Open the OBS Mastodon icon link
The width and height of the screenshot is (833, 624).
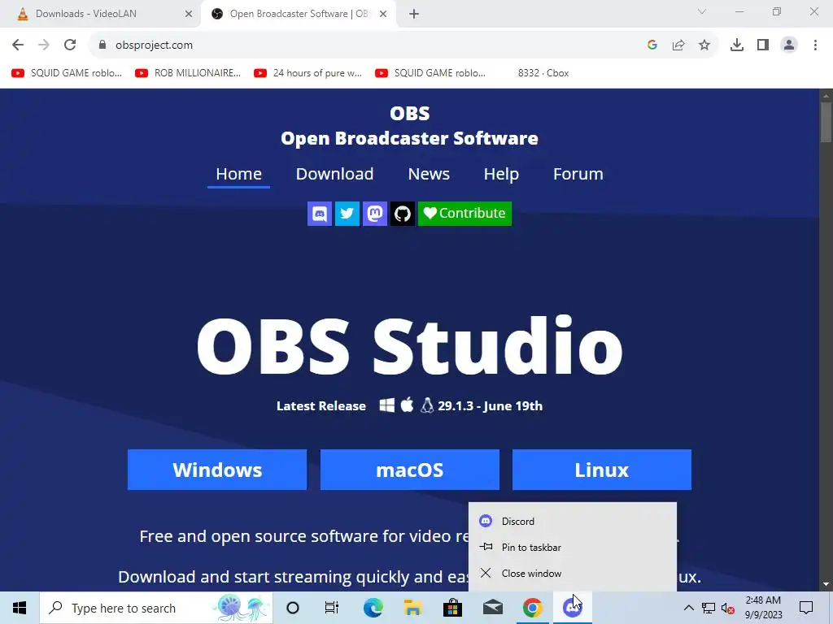pyautogui.click(x=374, y=214)
